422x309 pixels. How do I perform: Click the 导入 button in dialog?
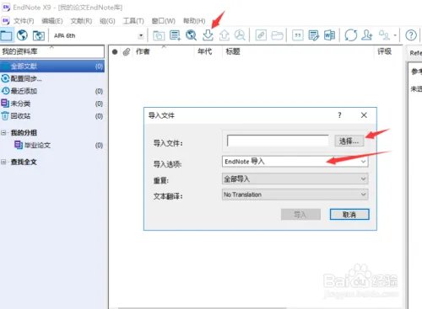pos(300,215)
